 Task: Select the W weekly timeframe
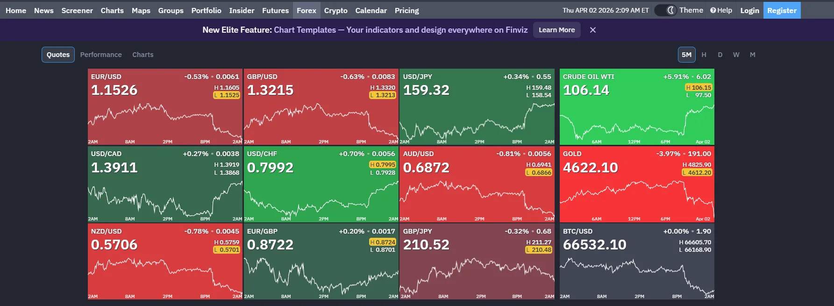tap(736, 55)
